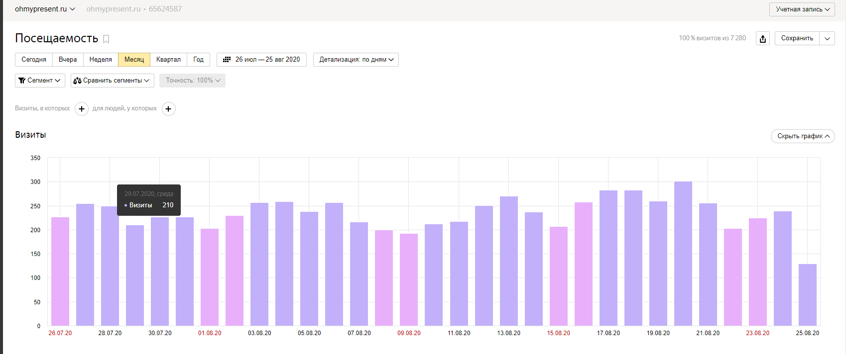The width and height of the screenshot is (846, 354).
Task: Click the export share icon button
Action: (x=762, y=38)
